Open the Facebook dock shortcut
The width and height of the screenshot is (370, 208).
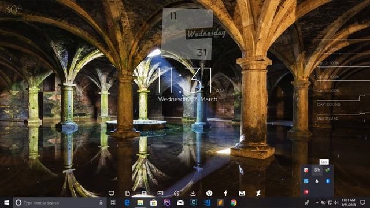click(x=225, y=194)
